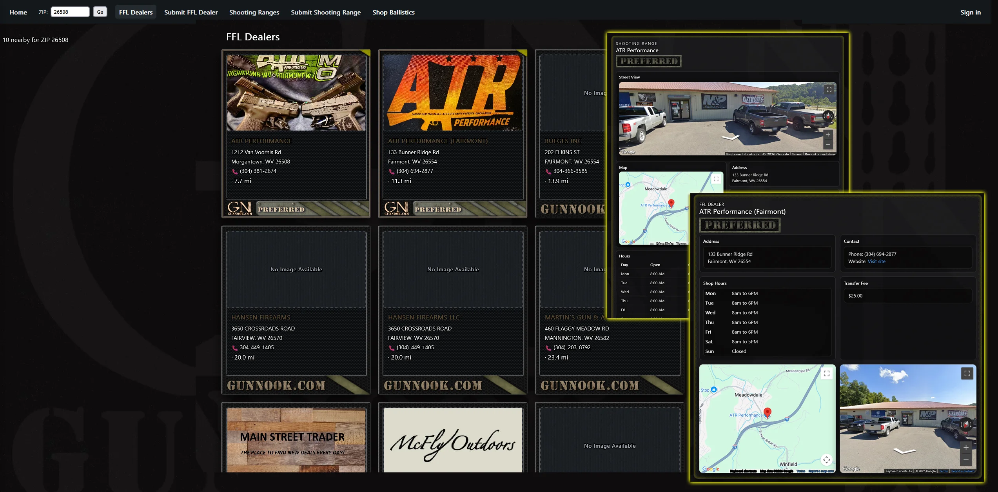
Task: Open the Shooting Ranges nav item
Action: coord(254,12)
